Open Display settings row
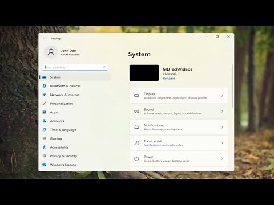Viewport: 274px width, 205px height. pos(179,96)
